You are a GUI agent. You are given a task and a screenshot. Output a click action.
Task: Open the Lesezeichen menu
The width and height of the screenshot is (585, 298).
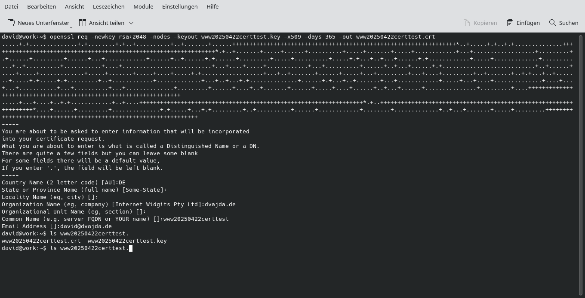tap(108, 6)
